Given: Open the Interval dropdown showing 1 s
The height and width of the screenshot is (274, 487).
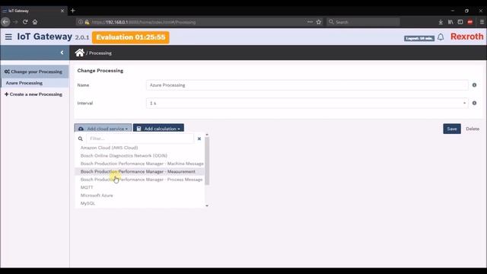Looking at the screenshot, I should pos(307,103).
